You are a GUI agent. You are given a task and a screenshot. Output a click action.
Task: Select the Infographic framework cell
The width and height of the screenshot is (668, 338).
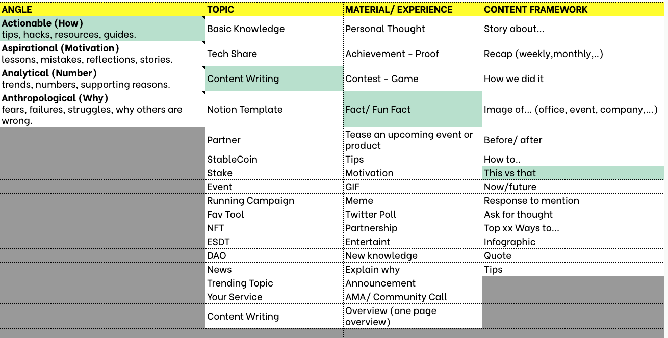(x=573, y=242)
